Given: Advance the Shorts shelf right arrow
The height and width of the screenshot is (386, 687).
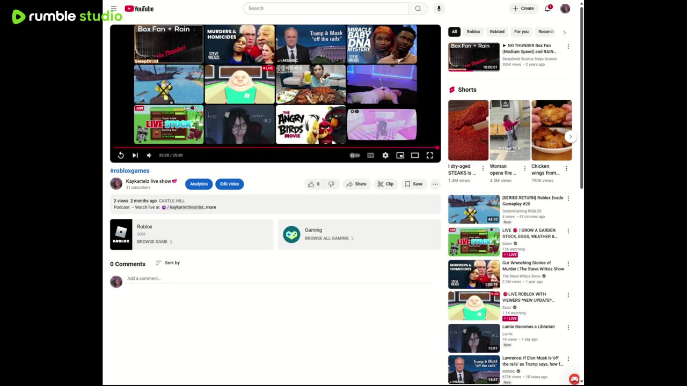Looking at the screenshot, I should [x=570, y=136].
